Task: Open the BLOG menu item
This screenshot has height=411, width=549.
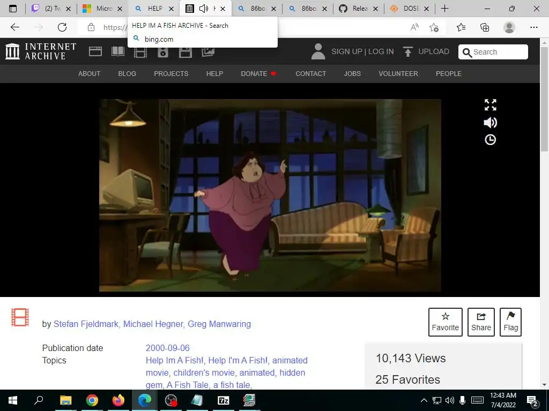Action: [127, 74]
